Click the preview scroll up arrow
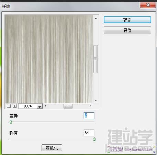 coord(96,18)
